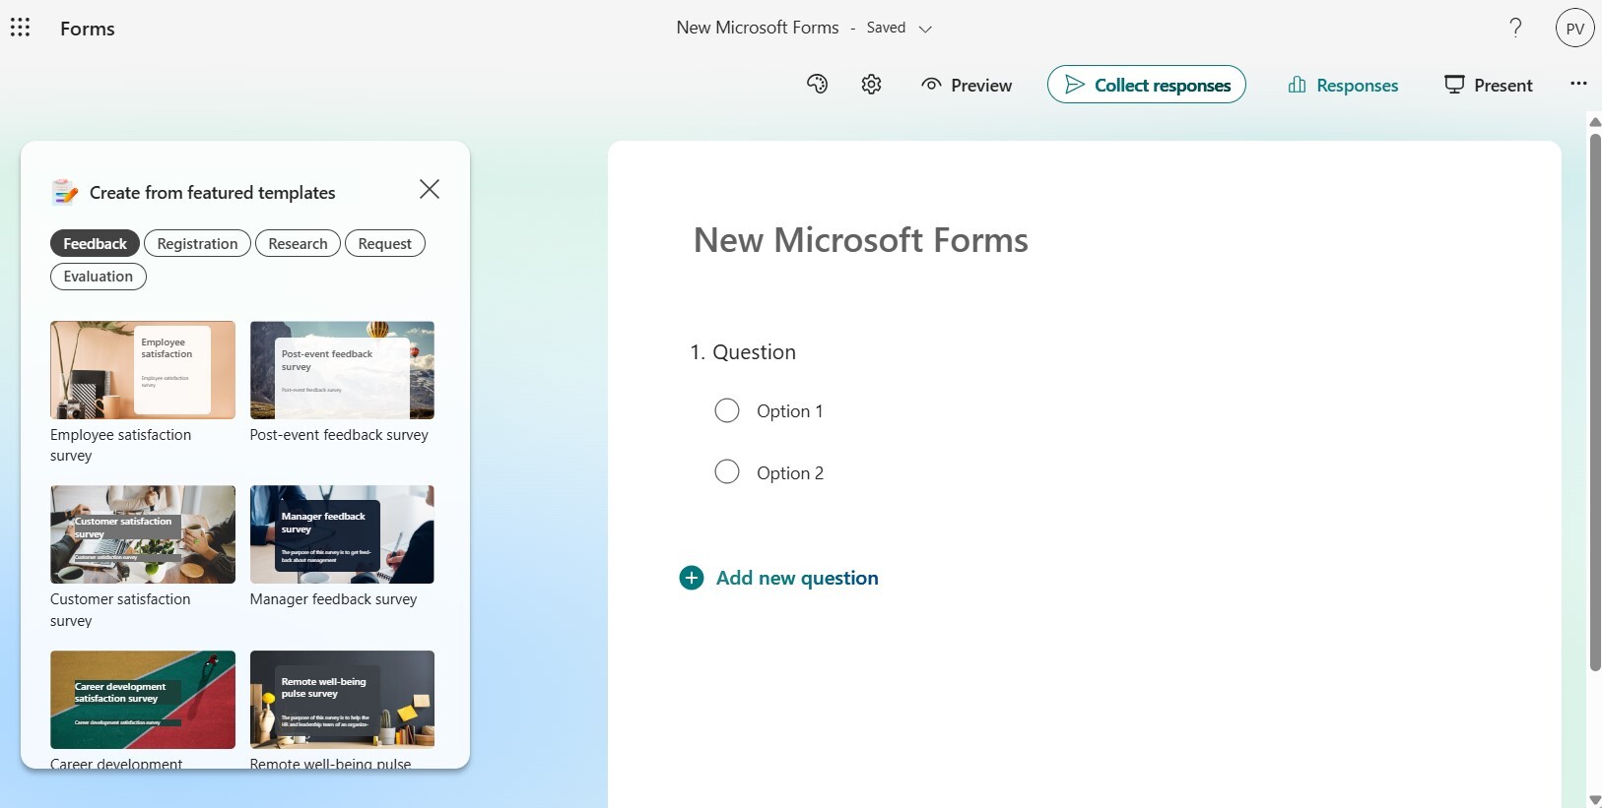Click Customer satisfaction survey caption text
Image resolution: width=1602 pixels, height=808 pixels.
click(x=120, y=610)
